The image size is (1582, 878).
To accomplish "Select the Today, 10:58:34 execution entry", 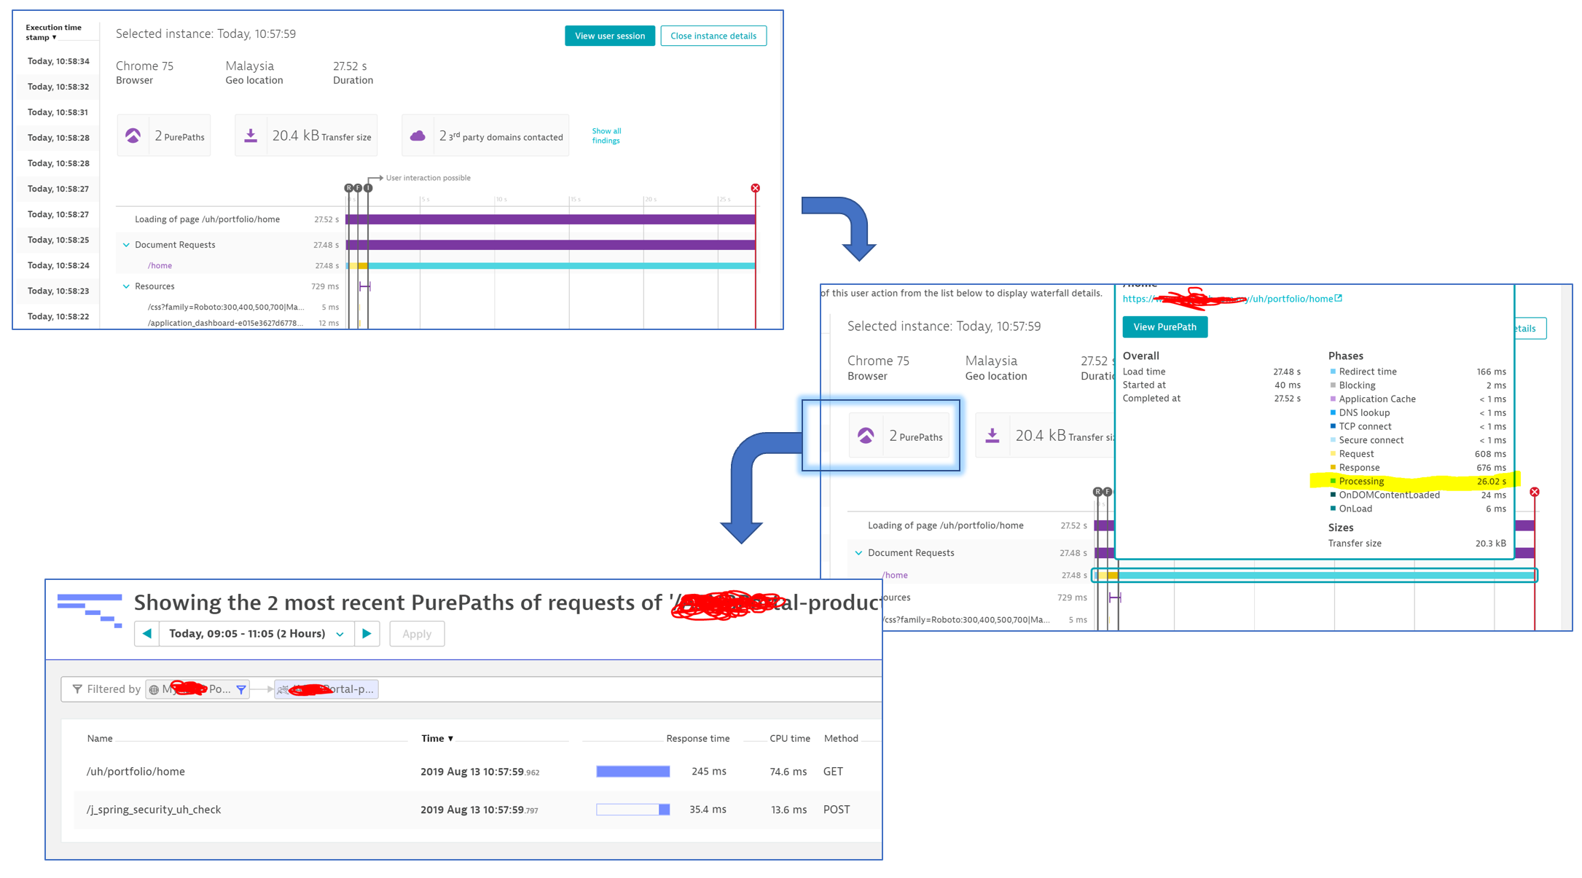I will [58, 61].
